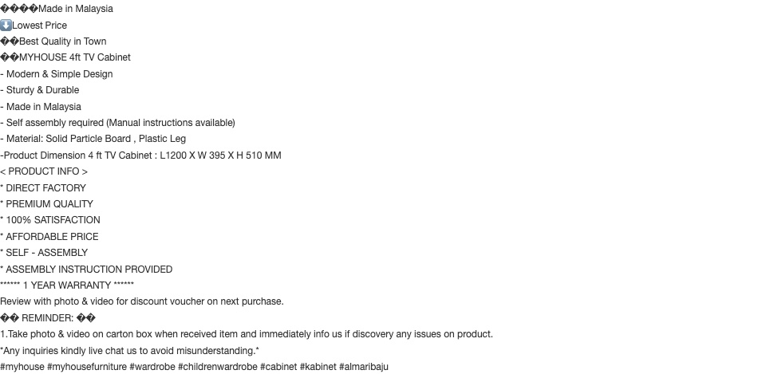Click the 'Material: Solid Particle Board' line

(93, 139)
